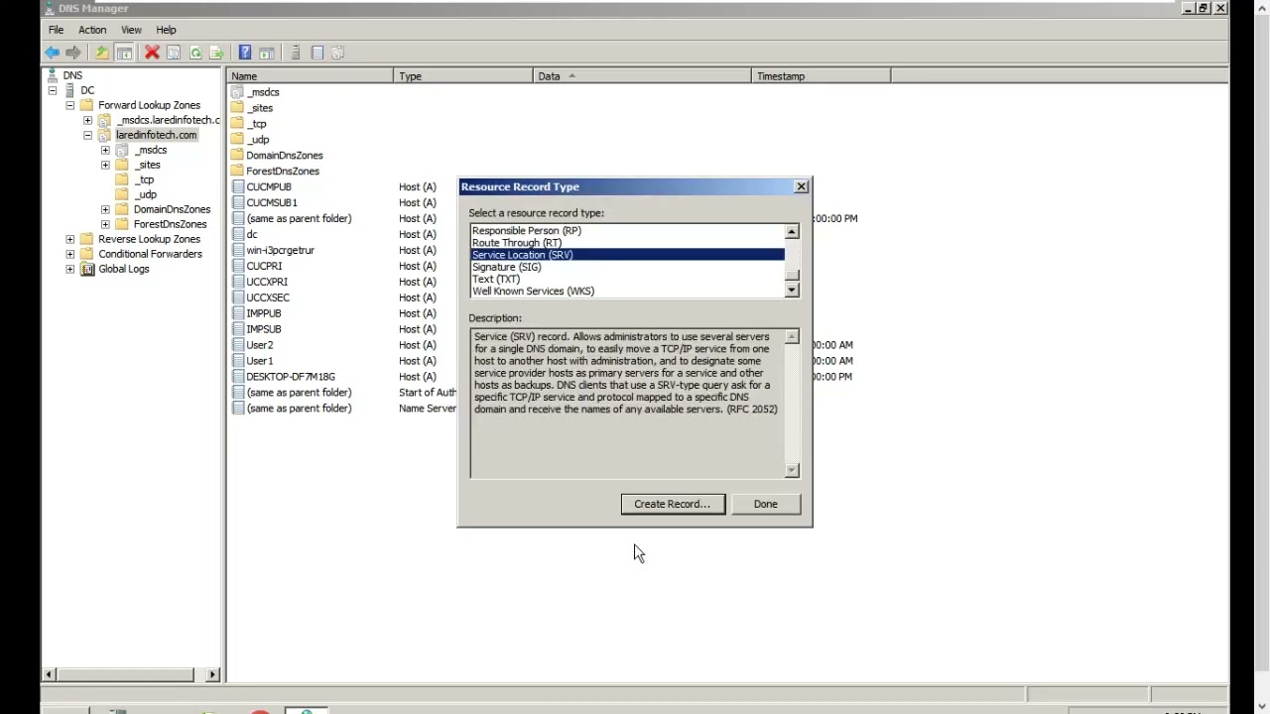Toggle the Show/Hide Action Pane icon
1270x714 pixels.
pyautogui.click(x=266, y=53)
